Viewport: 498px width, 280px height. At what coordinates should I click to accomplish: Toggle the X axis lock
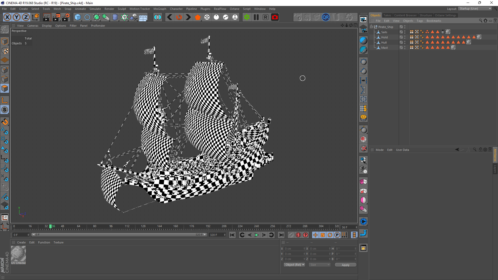pyautogui.click(x=7, y=17)
